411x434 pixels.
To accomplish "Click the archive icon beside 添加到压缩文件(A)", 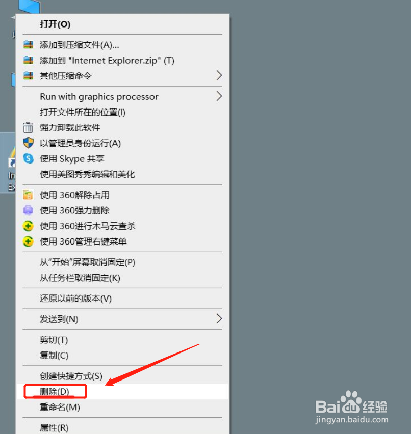I will click(28, 44).
